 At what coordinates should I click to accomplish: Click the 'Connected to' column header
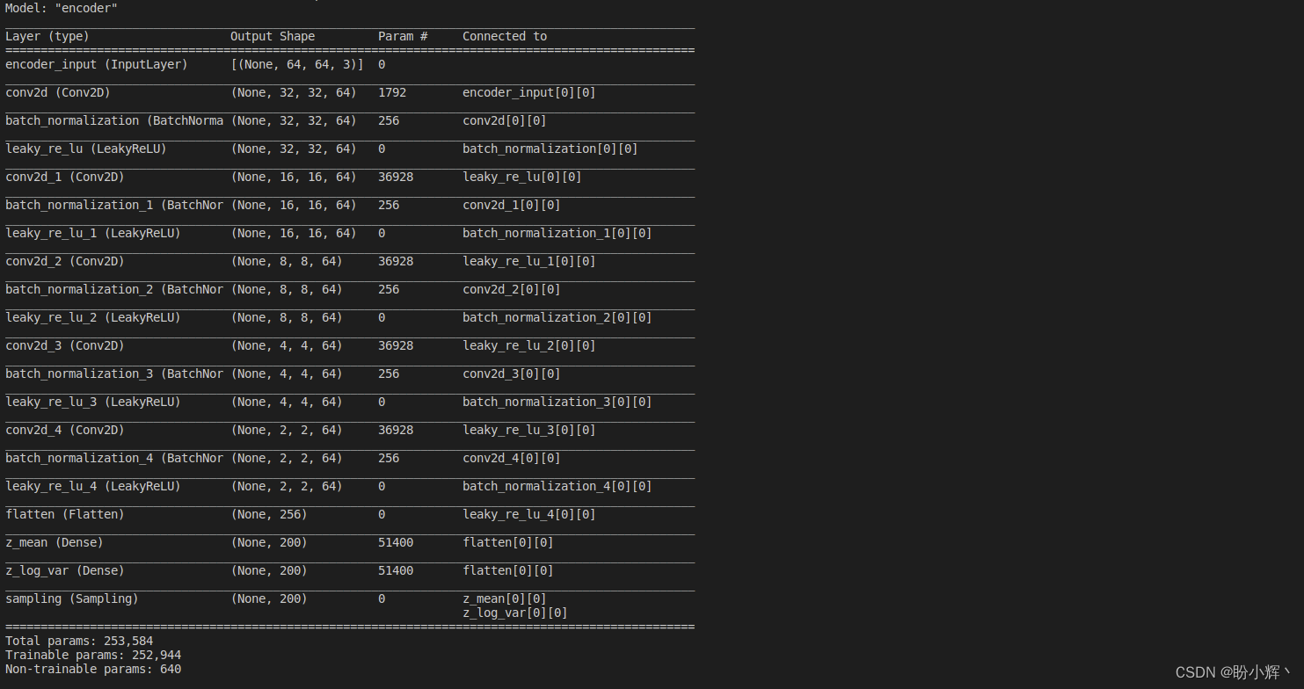point(505,36)
